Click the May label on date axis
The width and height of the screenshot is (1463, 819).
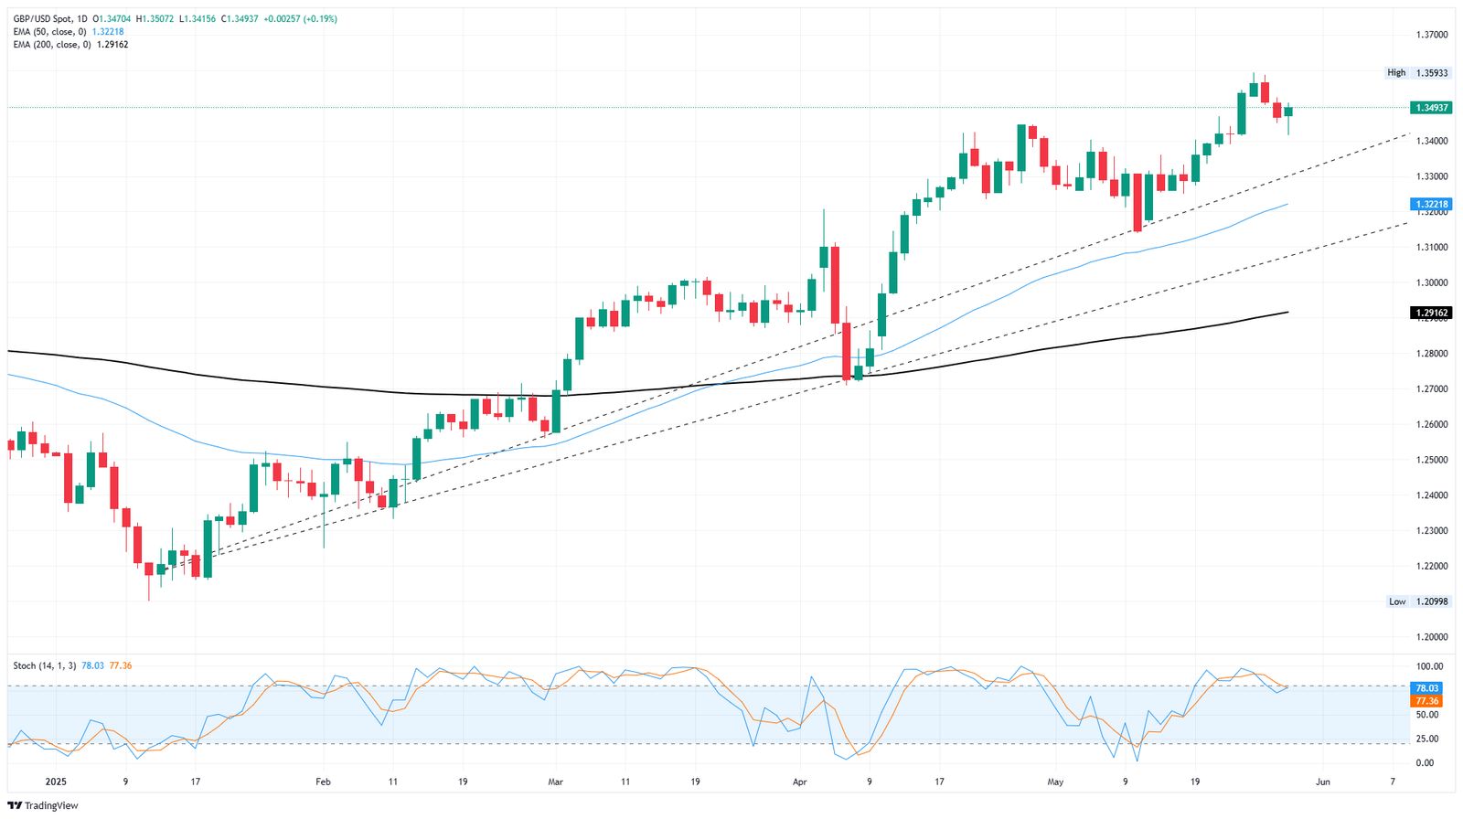1055,782
